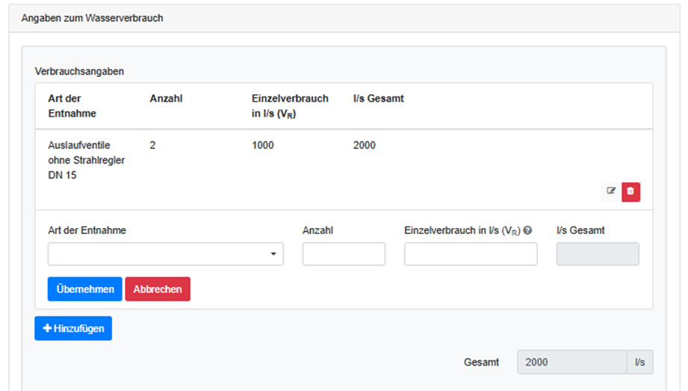
Task: Click the Gesamt total field showing 2000
Action: tap(571, 362)
